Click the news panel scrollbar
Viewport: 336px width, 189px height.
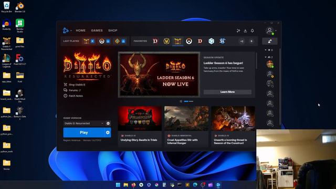pyautogui.click(x=256, y=61)
